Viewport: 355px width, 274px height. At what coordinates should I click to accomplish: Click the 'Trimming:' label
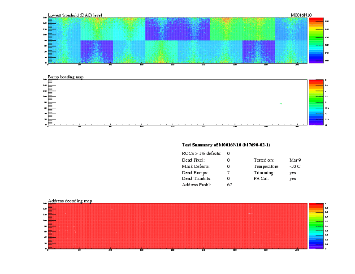pos(264,173)
